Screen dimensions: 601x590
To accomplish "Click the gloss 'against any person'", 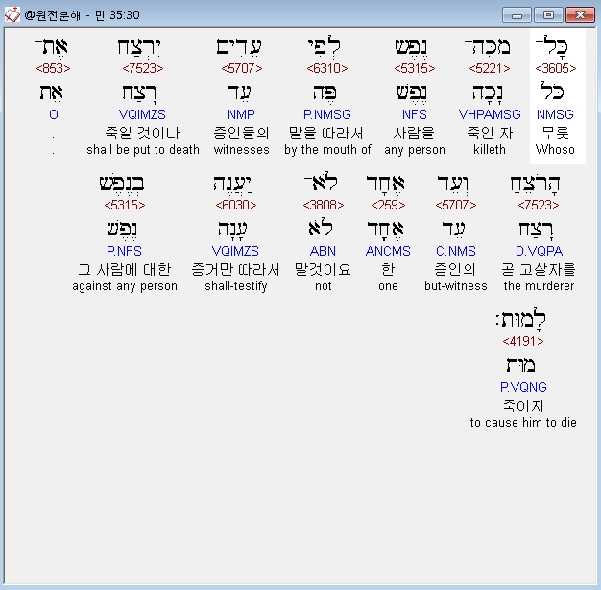I will pyautogui.click(x=125, y=285).
